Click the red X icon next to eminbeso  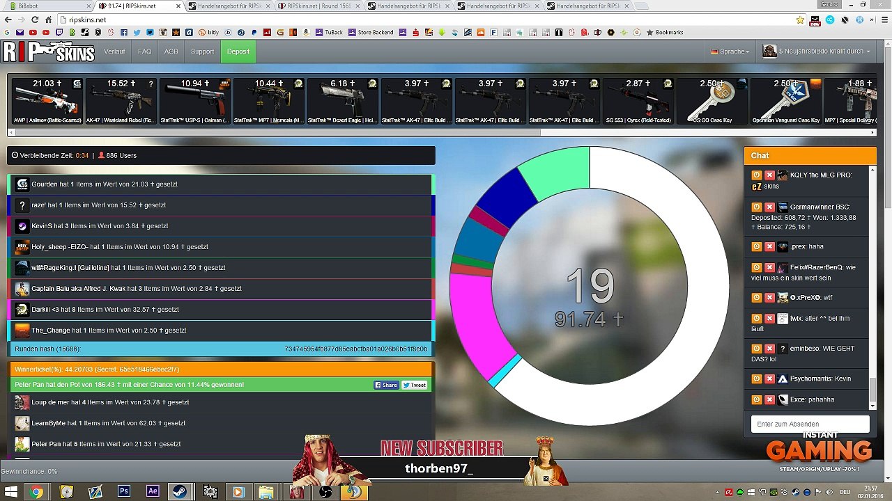(x=769, y=349)
